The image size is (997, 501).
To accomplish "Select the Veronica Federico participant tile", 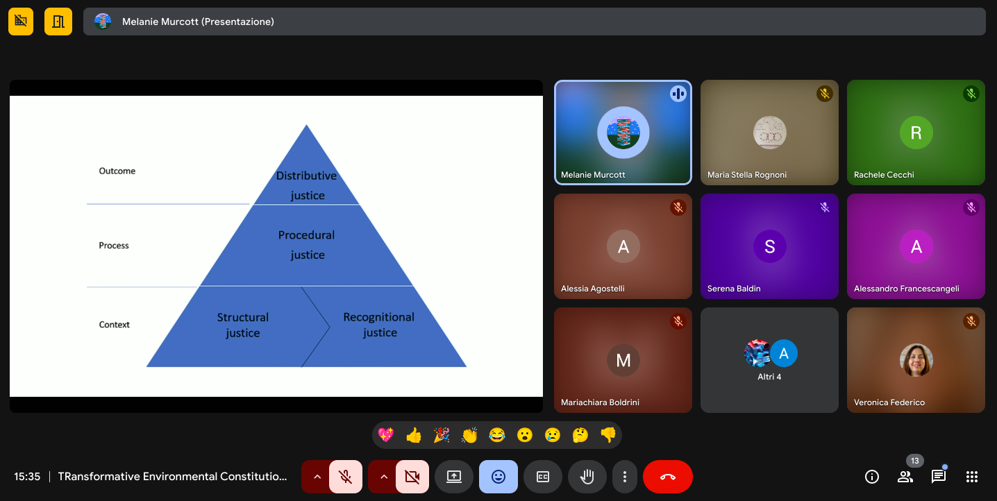I will (916, 360).
